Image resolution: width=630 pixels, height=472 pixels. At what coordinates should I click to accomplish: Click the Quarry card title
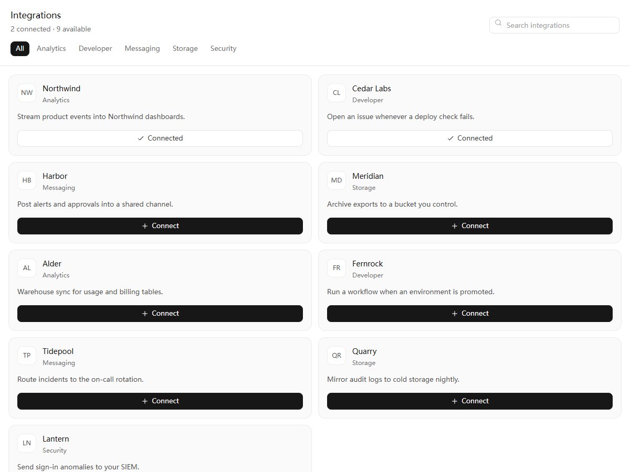tap(364, 351)
